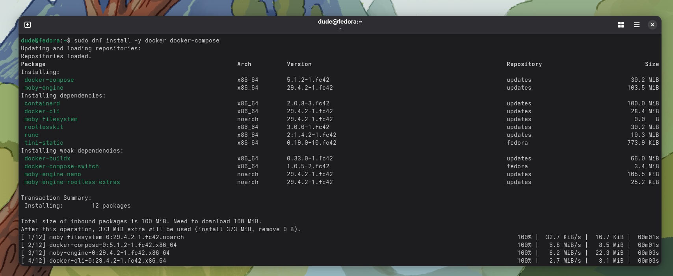The image size is (673, 276).
Task: Click the After this operation line
Action: point(161,229)
